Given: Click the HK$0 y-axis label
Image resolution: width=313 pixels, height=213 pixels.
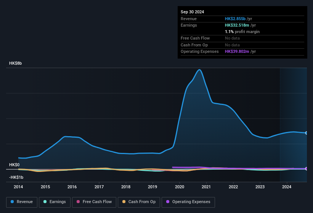Looking at the screenshot, I should [14, 165].
